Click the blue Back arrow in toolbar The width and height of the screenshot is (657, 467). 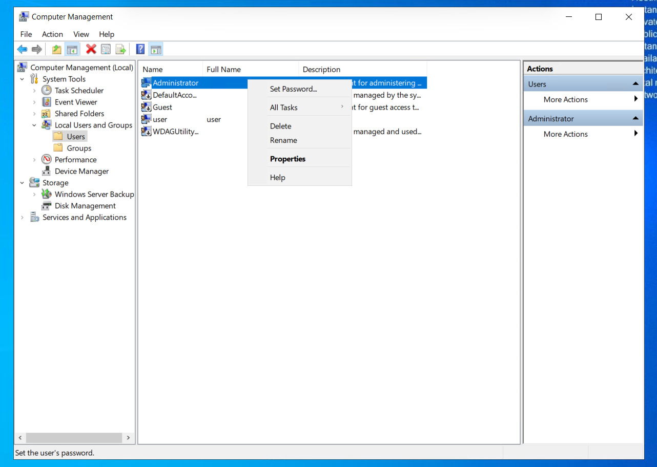22,49
